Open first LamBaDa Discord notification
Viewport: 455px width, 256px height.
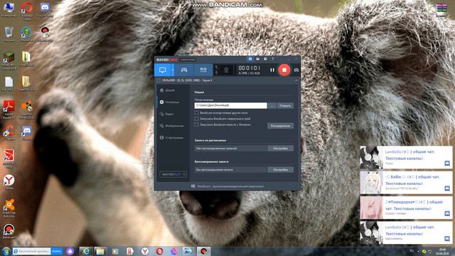pyautogui.click(x=406, y=157)
